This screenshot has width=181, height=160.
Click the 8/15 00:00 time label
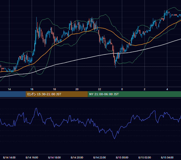pos(122,157)
